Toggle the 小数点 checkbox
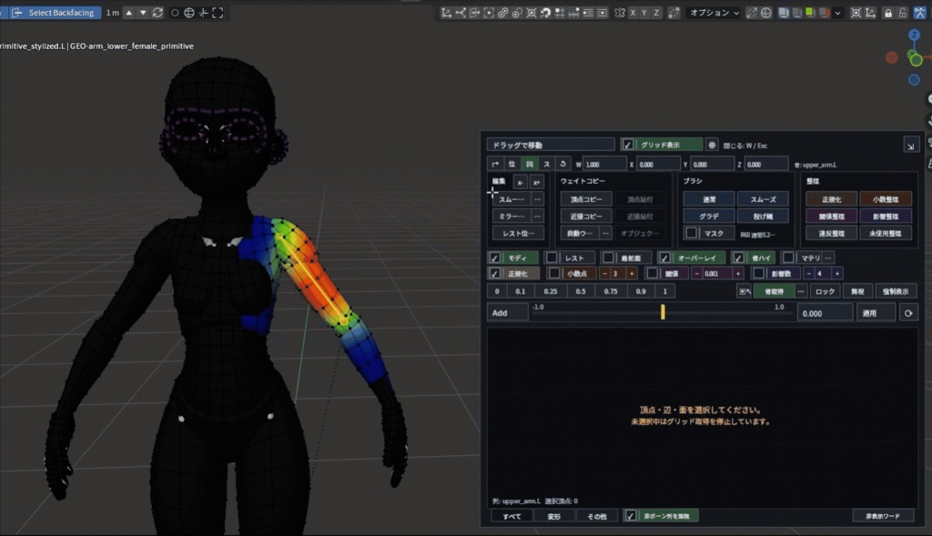This screenshot has height=536, width=932. 554,273
